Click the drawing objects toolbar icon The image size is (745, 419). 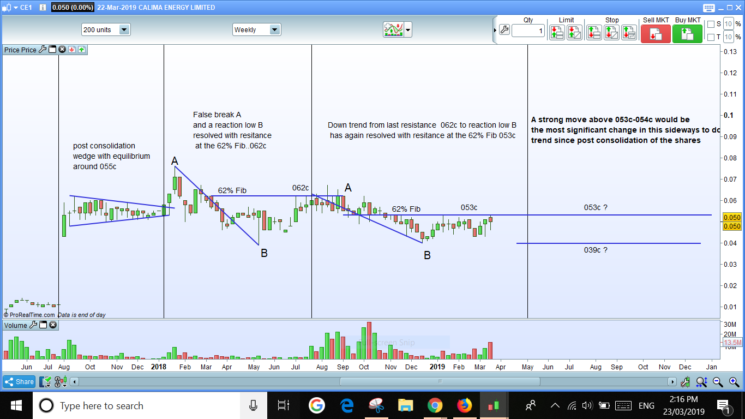point(393,29)
